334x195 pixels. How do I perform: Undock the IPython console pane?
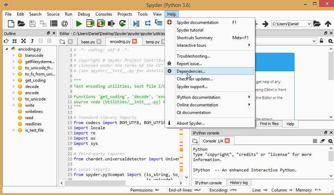pyautogui.click(x=325, y=133)
